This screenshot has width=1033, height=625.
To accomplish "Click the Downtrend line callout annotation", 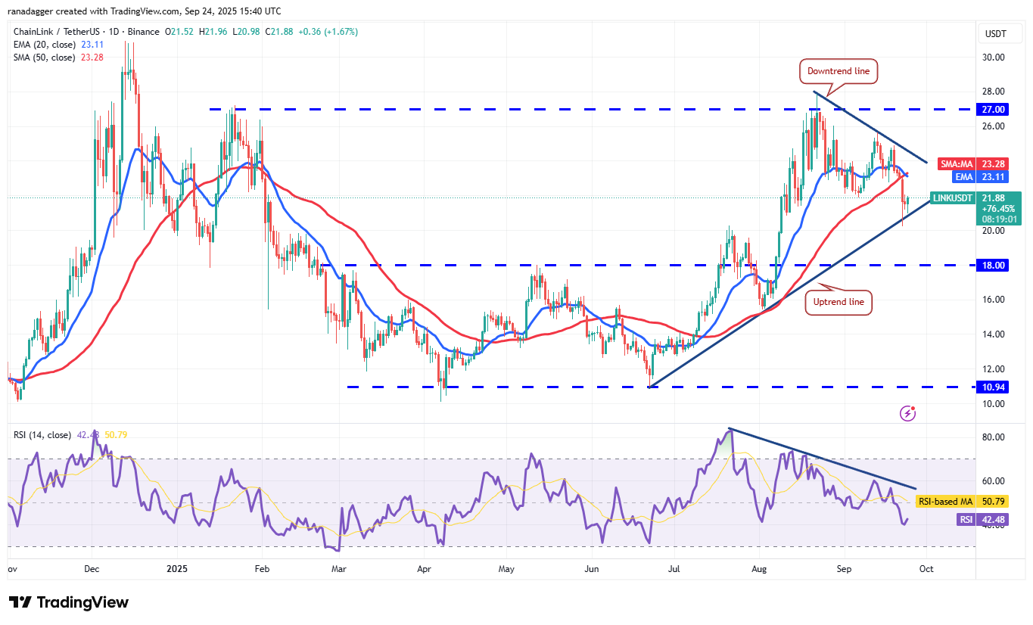I will [x=838, y=71].
